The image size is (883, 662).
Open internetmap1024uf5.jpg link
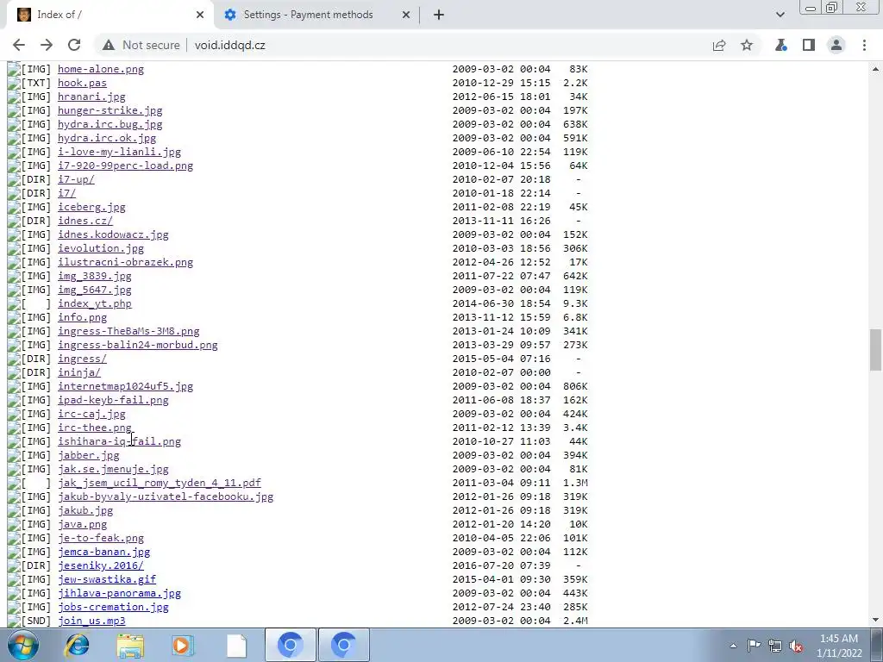pyautogui.click(x=126, y=386)
